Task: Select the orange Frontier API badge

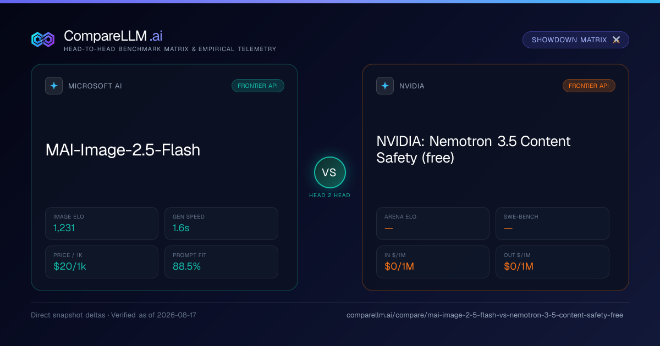Action: point(589,86)
